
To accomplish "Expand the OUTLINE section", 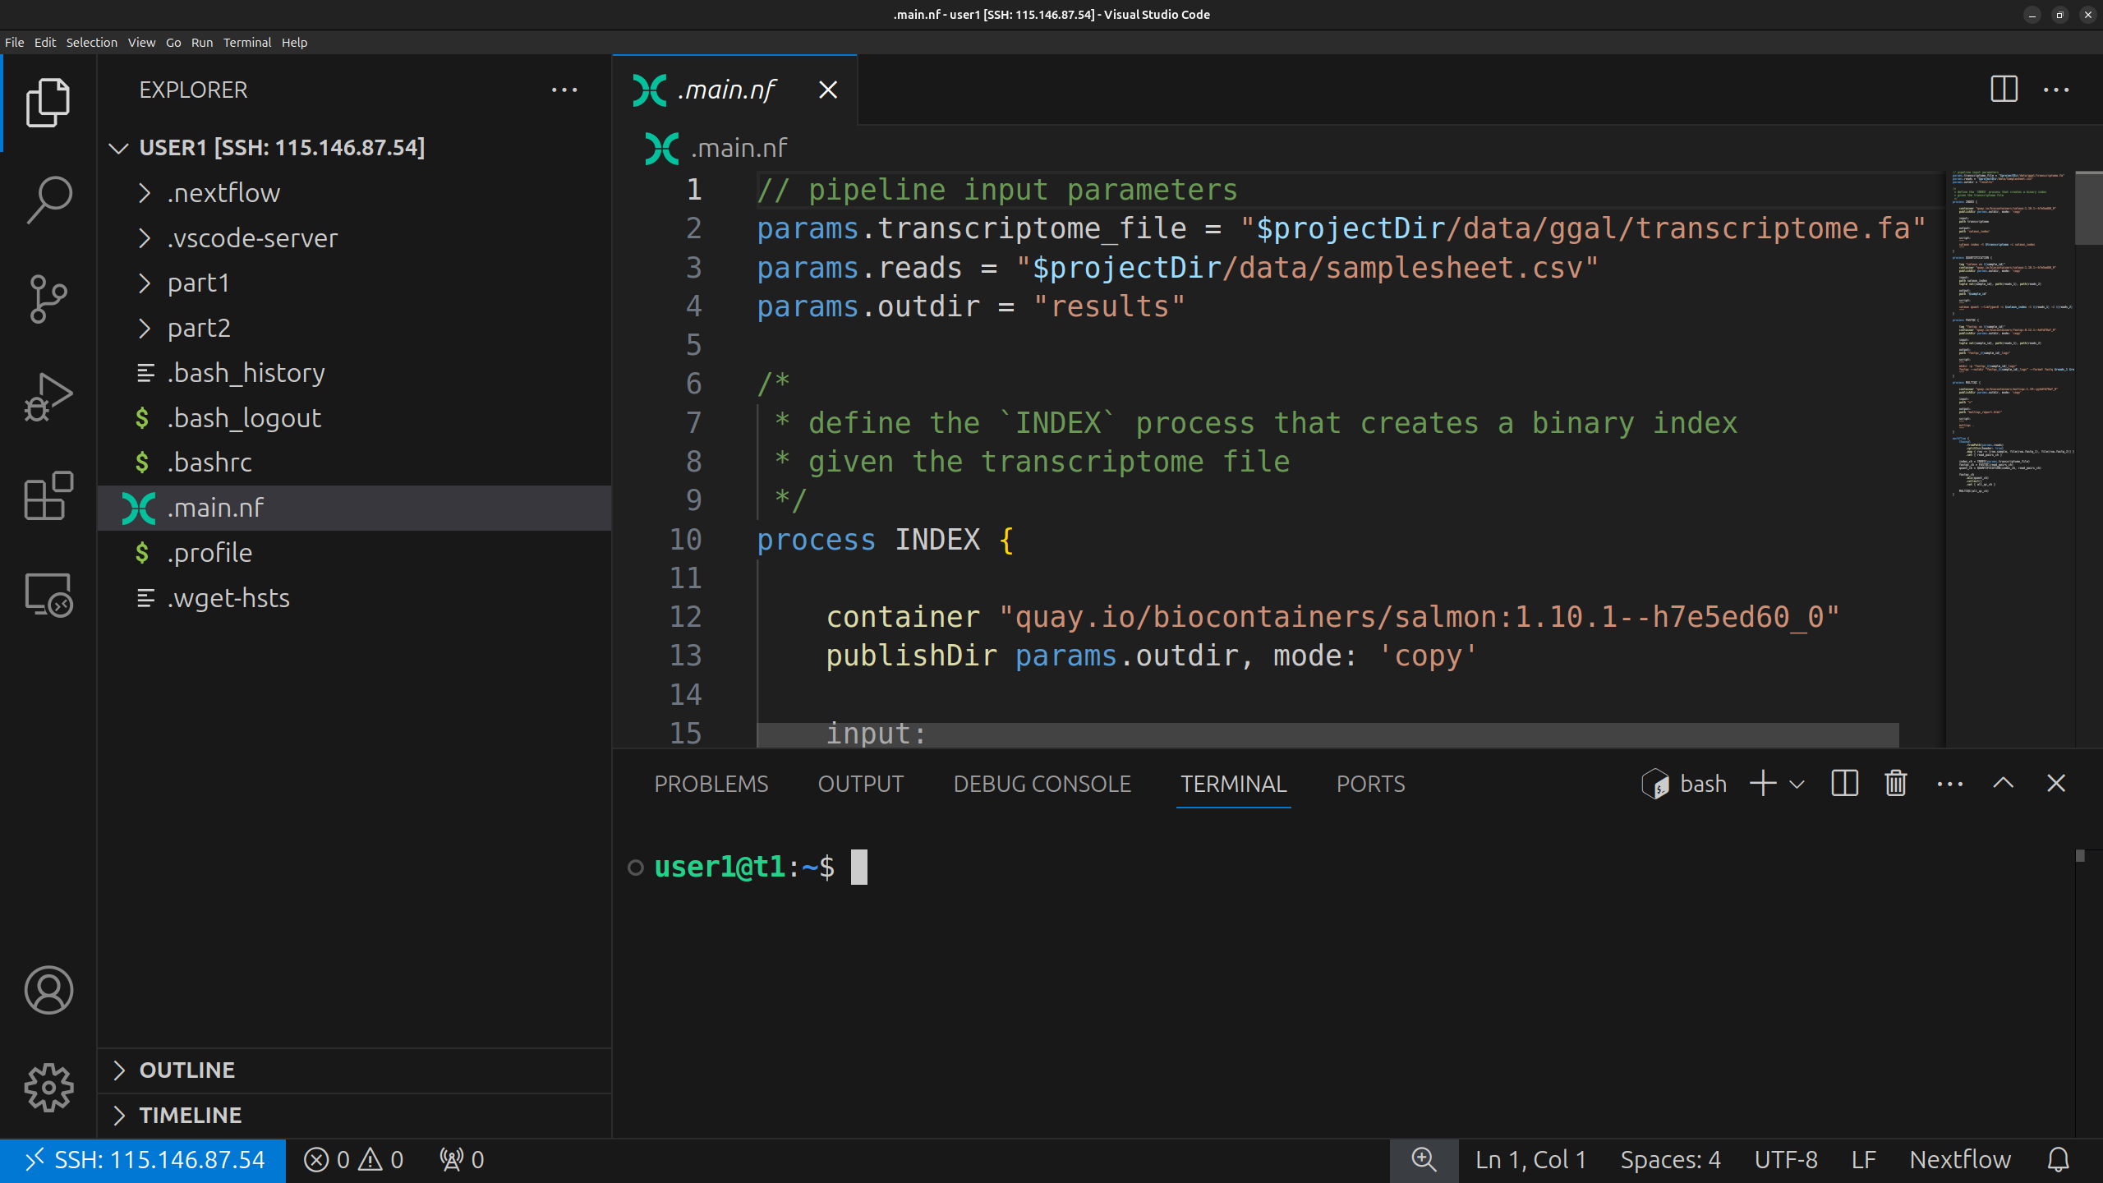I will [187, 1070].
